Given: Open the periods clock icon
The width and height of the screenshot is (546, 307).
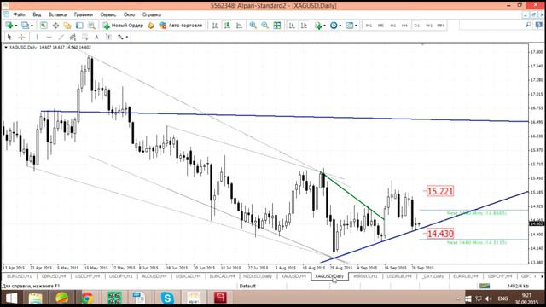Looking at the screenshot, I should (334, 26).
